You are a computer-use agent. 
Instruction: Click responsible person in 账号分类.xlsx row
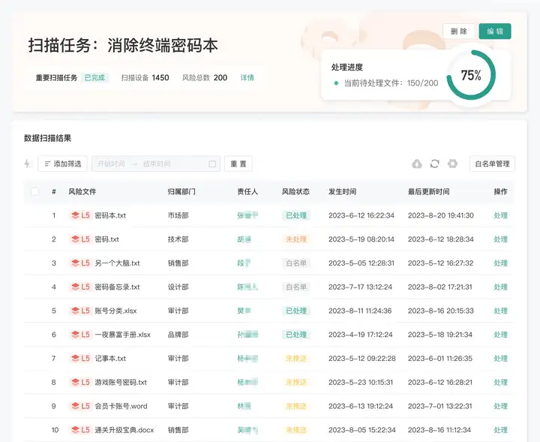pos(244,311)
